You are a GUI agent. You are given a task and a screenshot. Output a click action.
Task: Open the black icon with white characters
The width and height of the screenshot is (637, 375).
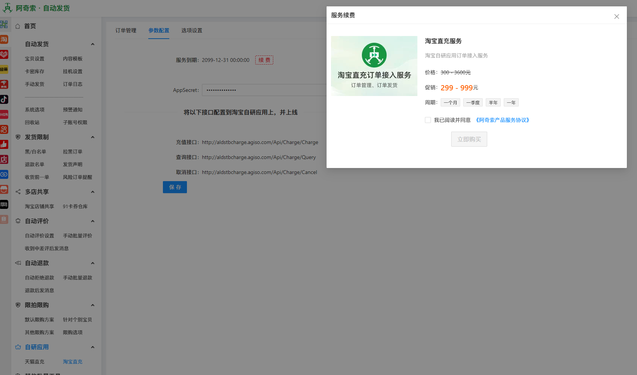tap(4, 204)
